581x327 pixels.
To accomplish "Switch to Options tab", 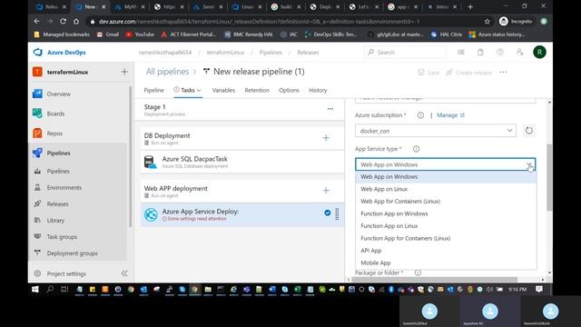I will 289,90.
